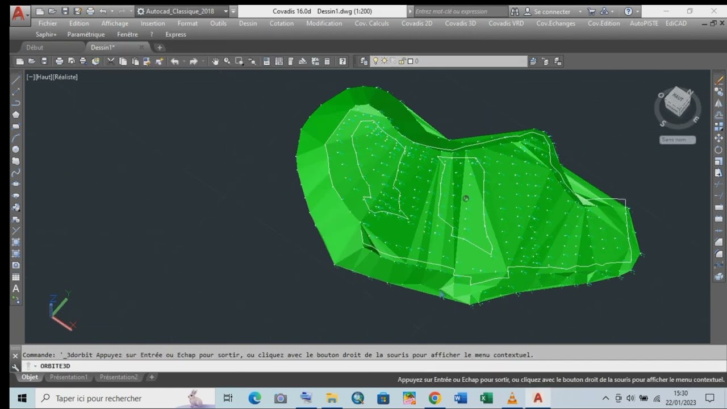
Task: Click the Print icon in toolbar
Action: (x=59, y=61)
